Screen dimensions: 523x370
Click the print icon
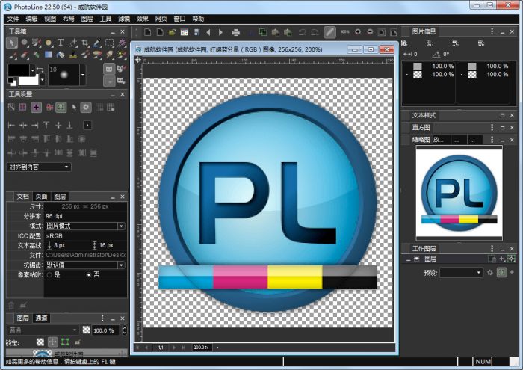[x=236, y=32]
